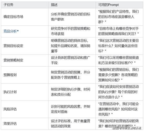Select description 设计具体的营销活动和推广手段
The image size is (144, 131).
point(71,60)
